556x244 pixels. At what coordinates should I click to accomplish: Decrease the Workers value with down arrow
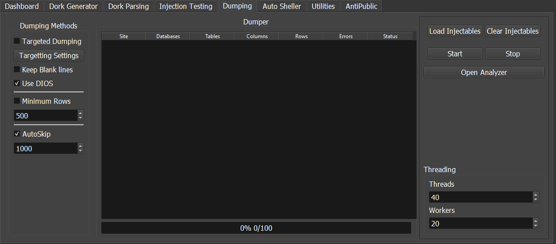pyautogui.click(x=536, y=226)
